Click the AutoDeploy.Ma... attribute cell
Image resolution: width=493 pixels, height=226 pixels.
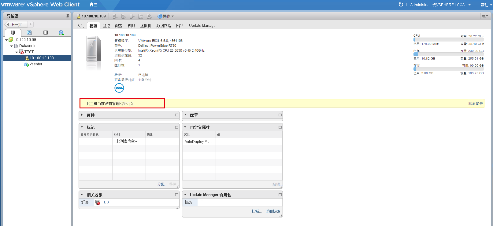(199, 142)
